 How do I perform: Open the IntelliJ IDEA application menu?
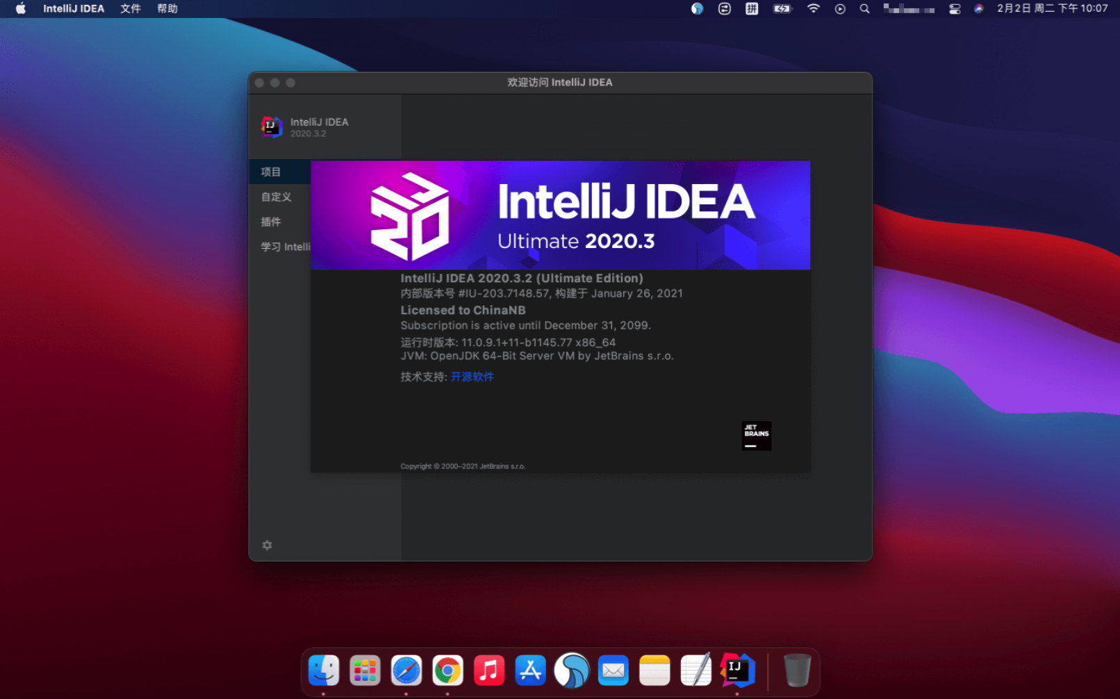tap(74, 8)
